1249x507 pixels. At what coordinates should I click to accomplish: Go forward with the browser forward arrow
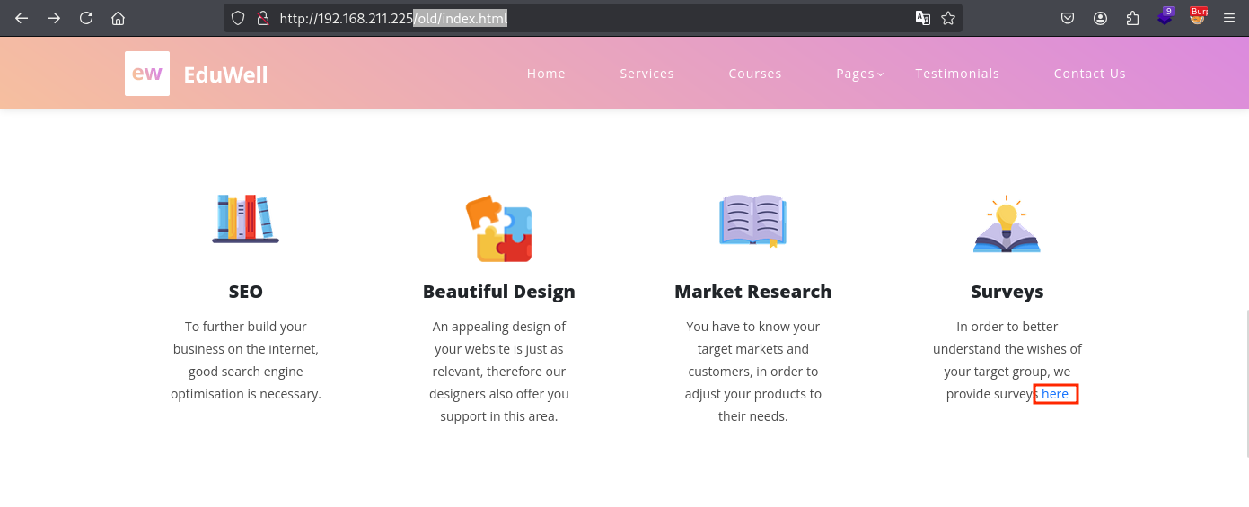coord(54,18)
